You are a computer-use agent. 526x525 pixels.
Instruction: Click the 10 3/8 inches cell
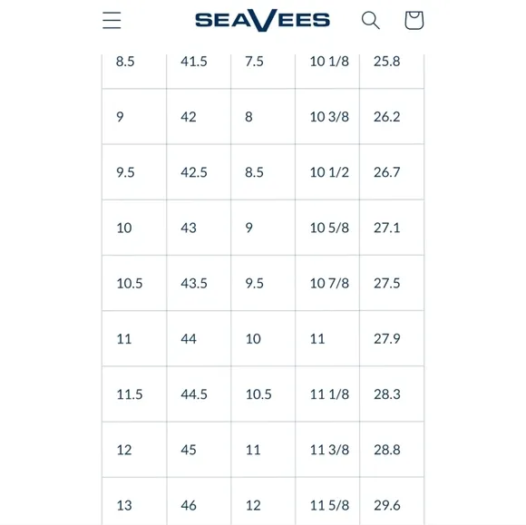(x=327, y=117)
